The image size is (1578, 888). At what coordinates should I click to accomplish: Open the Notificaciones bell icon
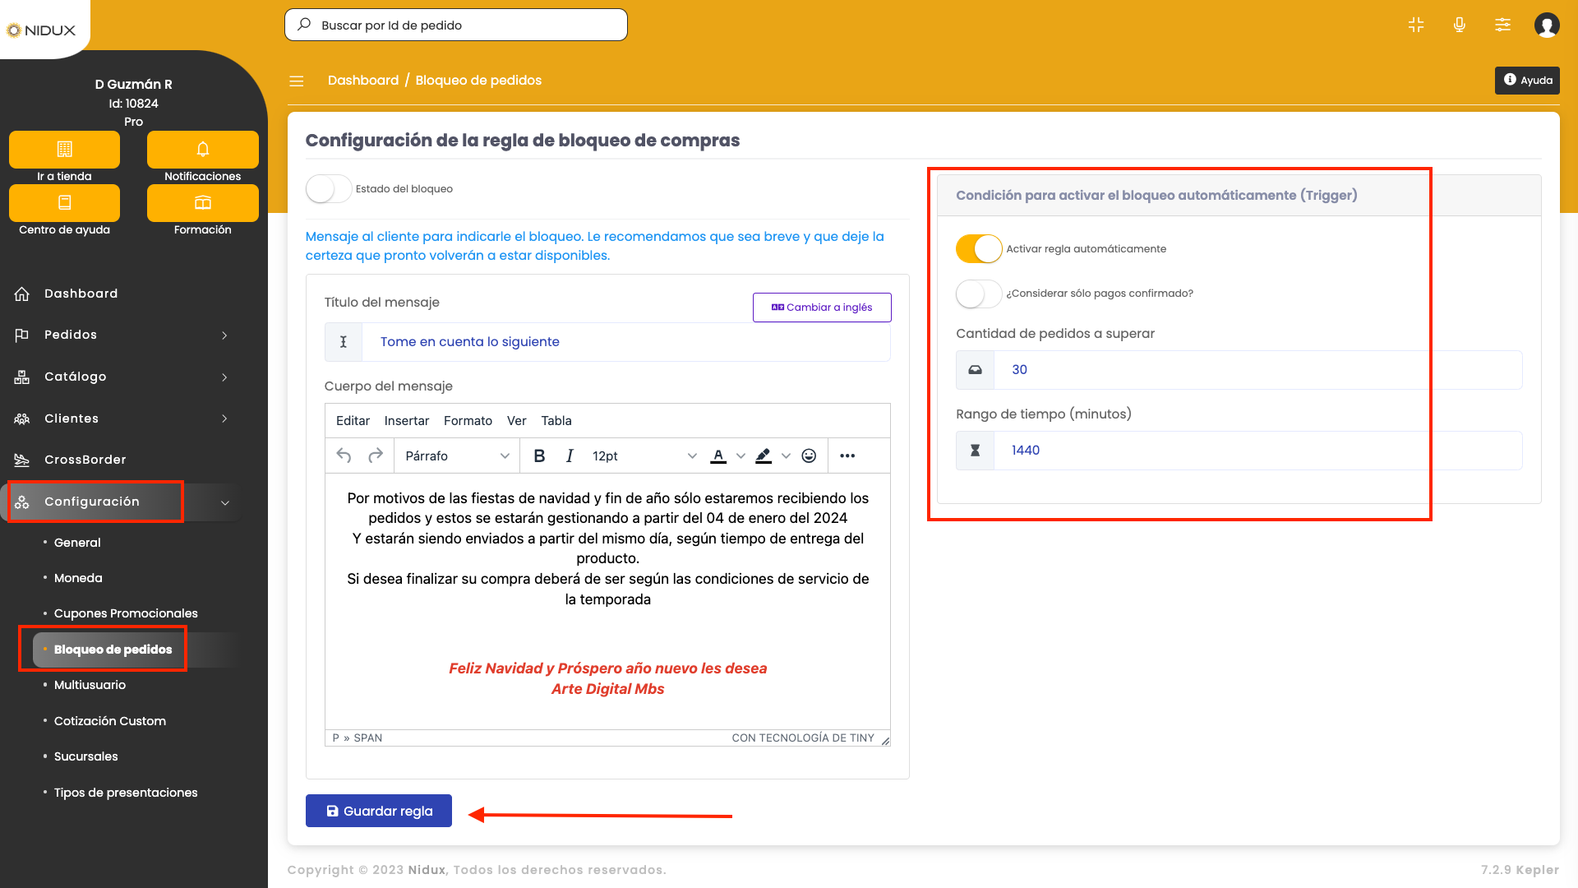coord(203,150)
